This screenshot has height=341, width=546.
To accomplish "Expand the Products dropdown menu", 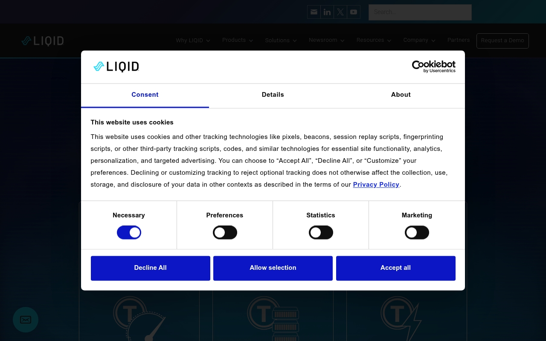I will 238,40.
